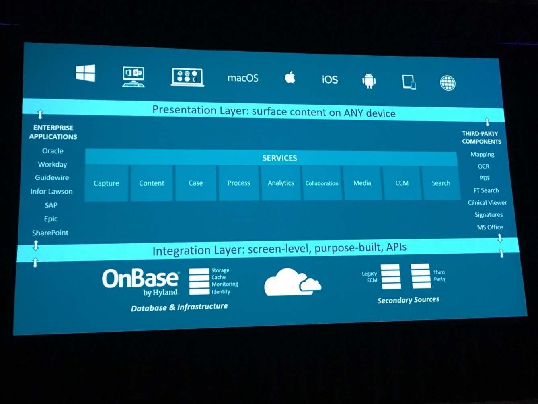Click the tablet and phone icon

[409, 82]
